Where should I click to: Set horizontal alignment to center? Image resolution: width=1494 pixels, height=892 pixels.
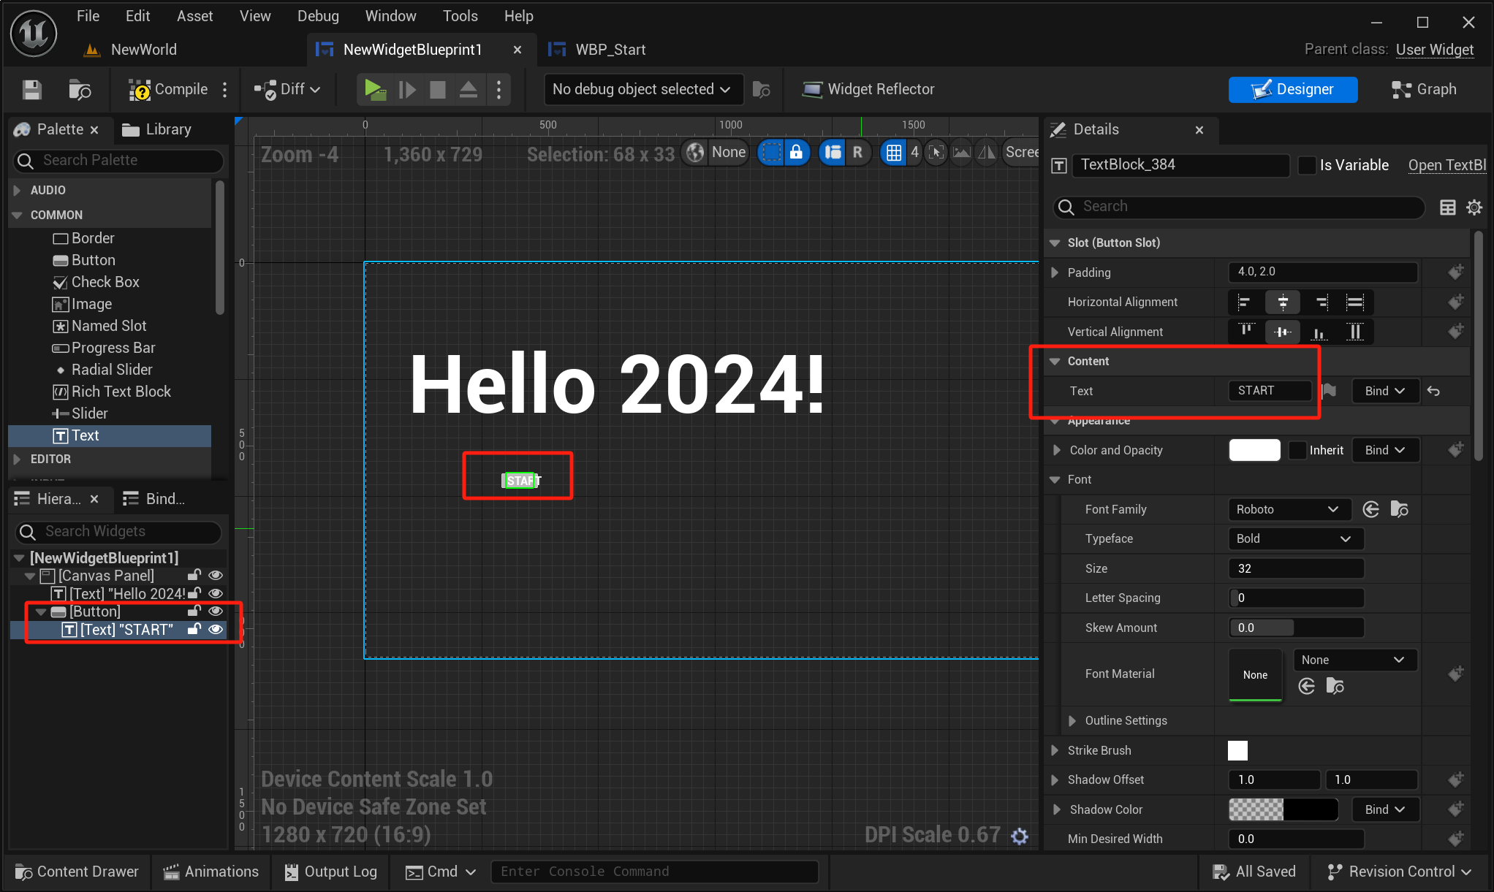point(1283,302)
